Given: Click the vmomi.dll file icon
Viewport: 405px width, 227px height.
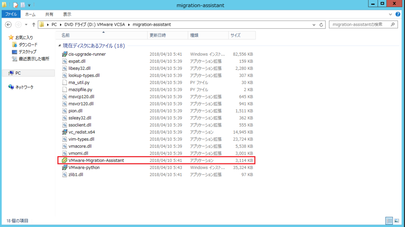Looking at the screenshot, I should point(64,153).
